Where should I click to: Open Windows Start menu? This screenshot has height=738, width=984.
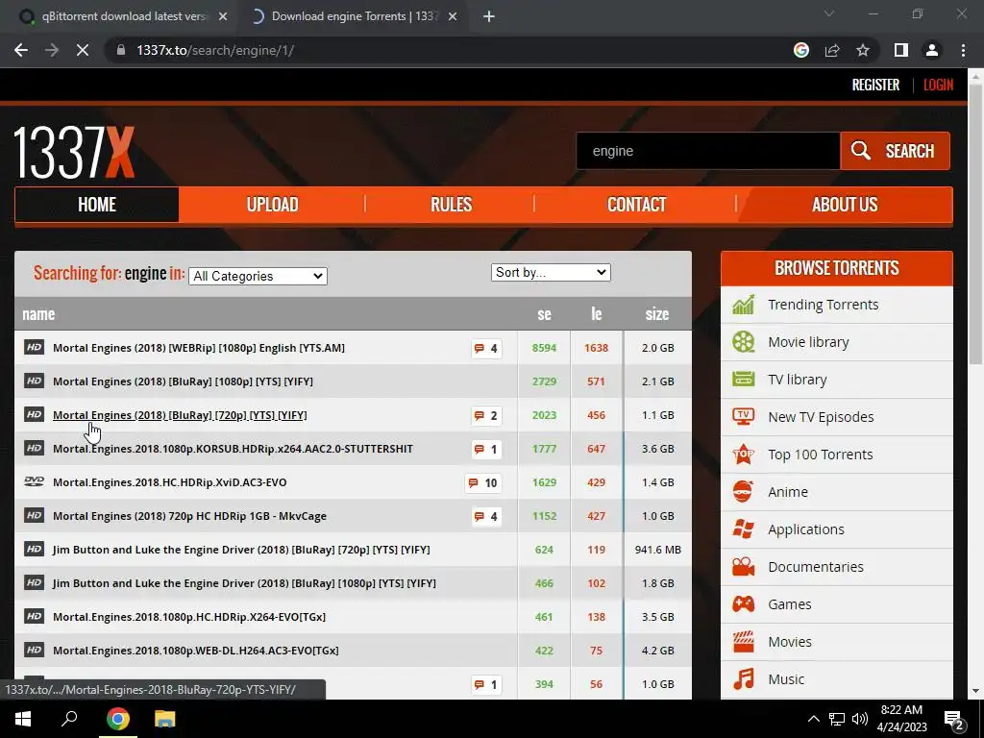point(23,719)
